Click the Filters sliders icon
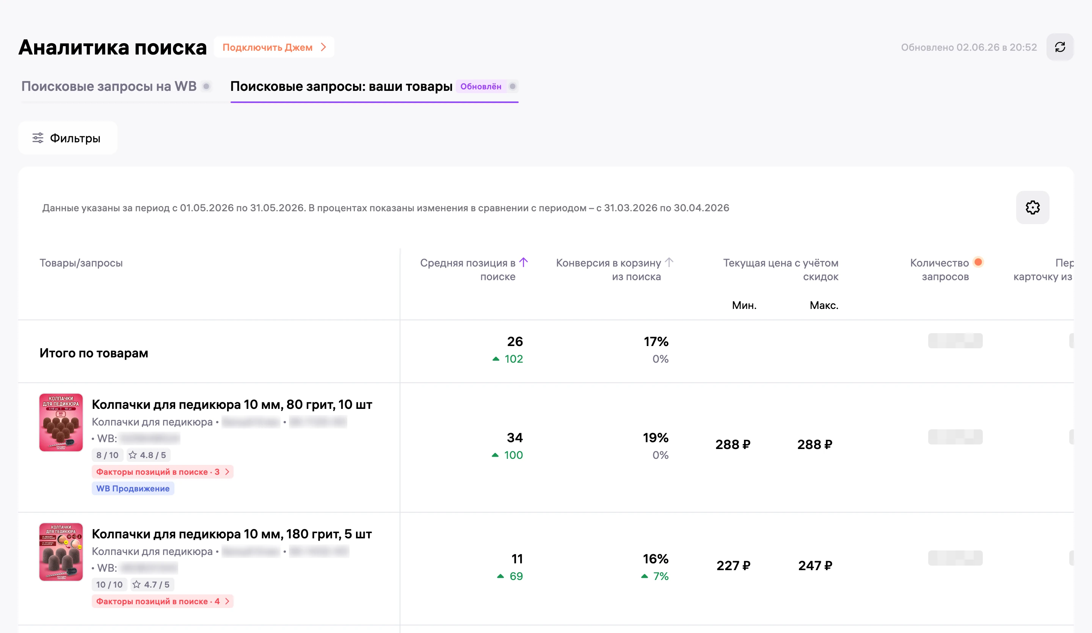1092x633 pixels. click(x=38, y=138)
